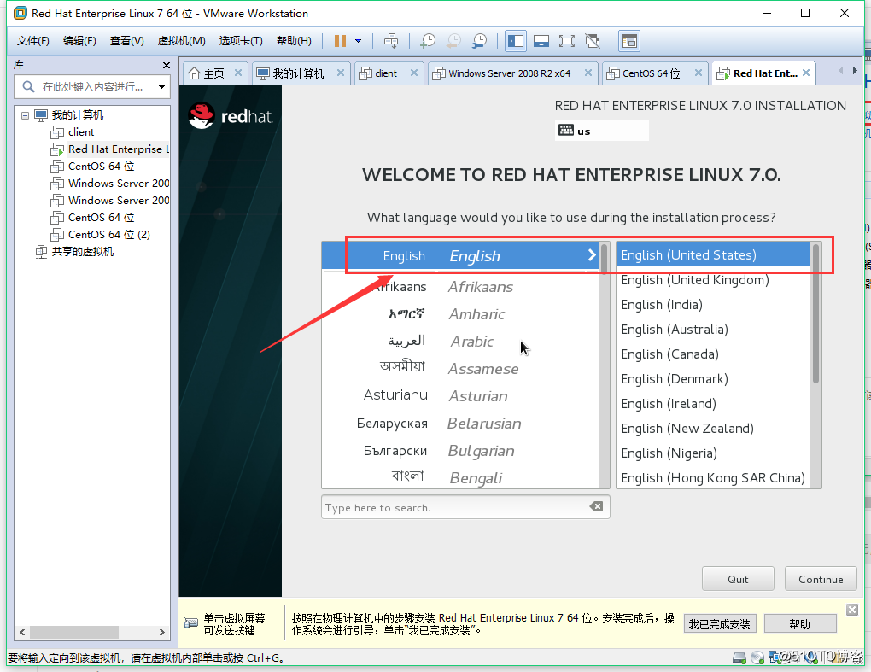Screen dimensions: 871x672
Task: Toggle the library sidebar view icon
Action: 516,40
